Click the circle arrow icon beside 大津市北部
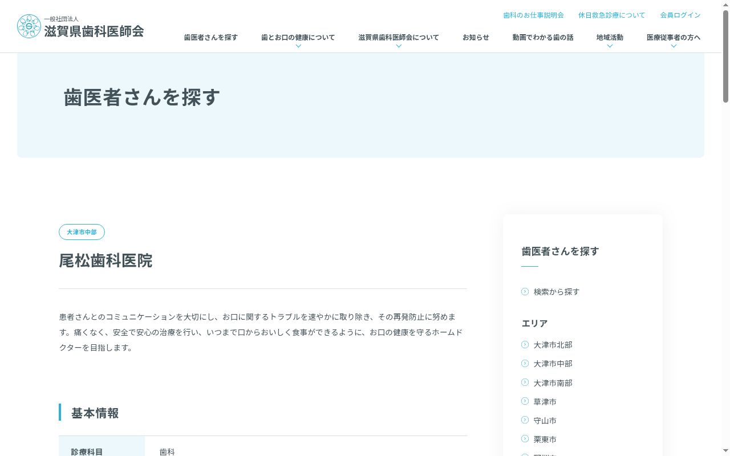The height and width of the screenshot is (456, 730). click(525, 344)
